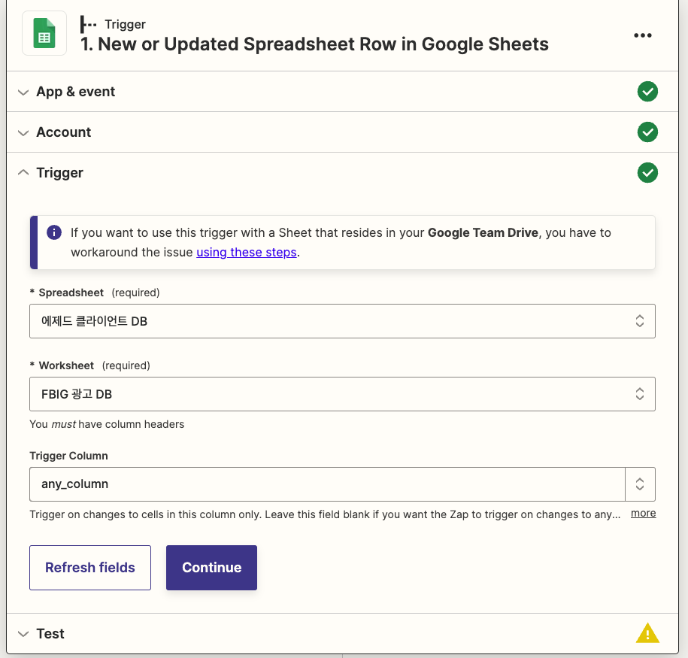This screenshot has width=688, height=658.
Task: Click the Test section yellow warning icon
Action: pos(647,633)
